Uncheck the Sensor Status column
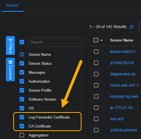This screenshot has height=139, width=141. 22,63
